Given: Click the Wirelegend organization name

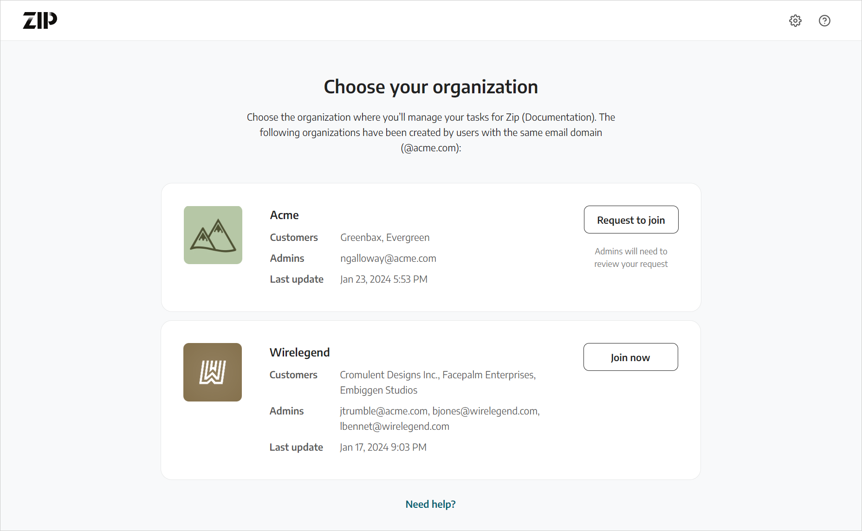Looking at the screenshot, I should (299, 353).
